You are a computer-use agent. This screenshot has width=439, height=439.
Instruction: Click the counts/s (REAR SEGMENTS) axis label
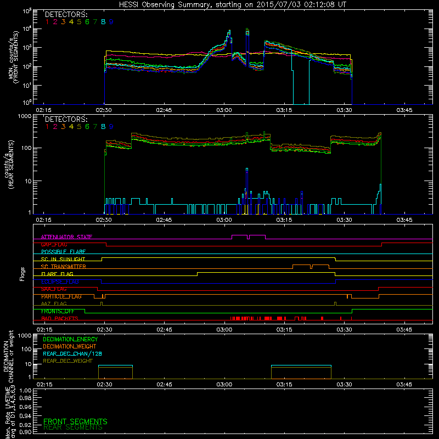point(8,165)
